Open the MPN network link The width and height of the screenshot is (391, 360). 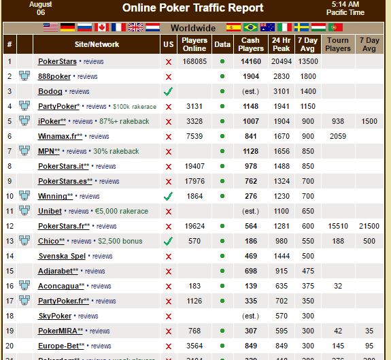click(49, 151)
